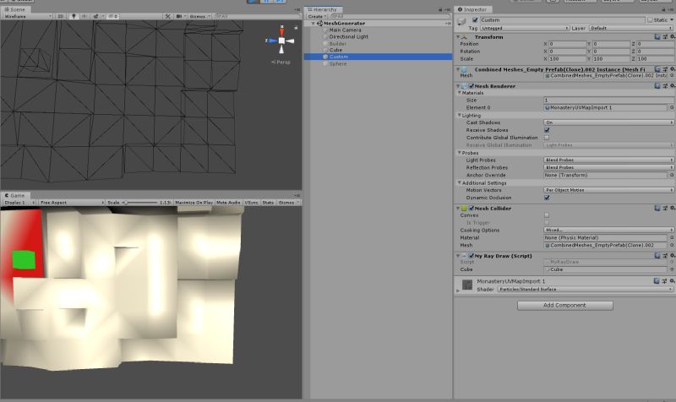Toggle Contribute Global Illumination checkbox
The image size is (676, 402).
[x=547, y=138]
